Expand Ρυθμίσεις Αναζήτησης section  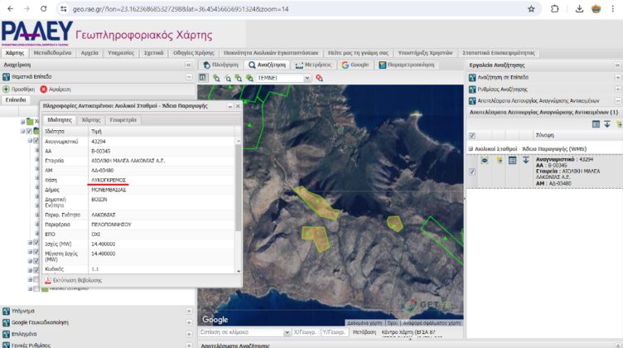(618, 89)
